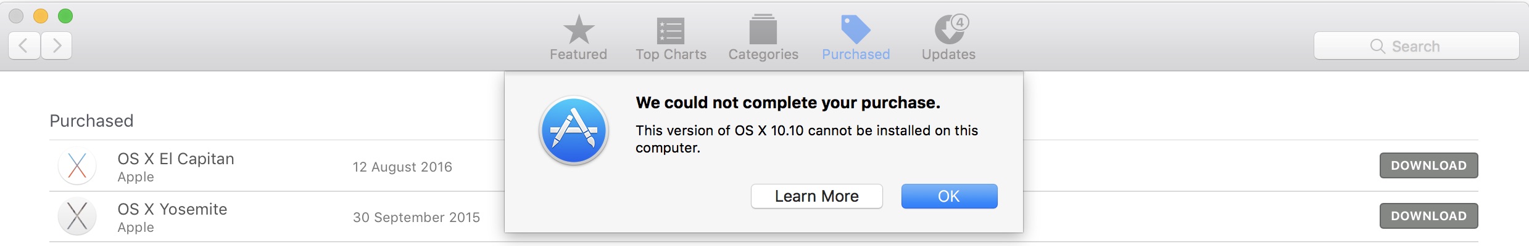Go forward with the right arrow button
This screenshot has height=246, width=1529.
57,46
